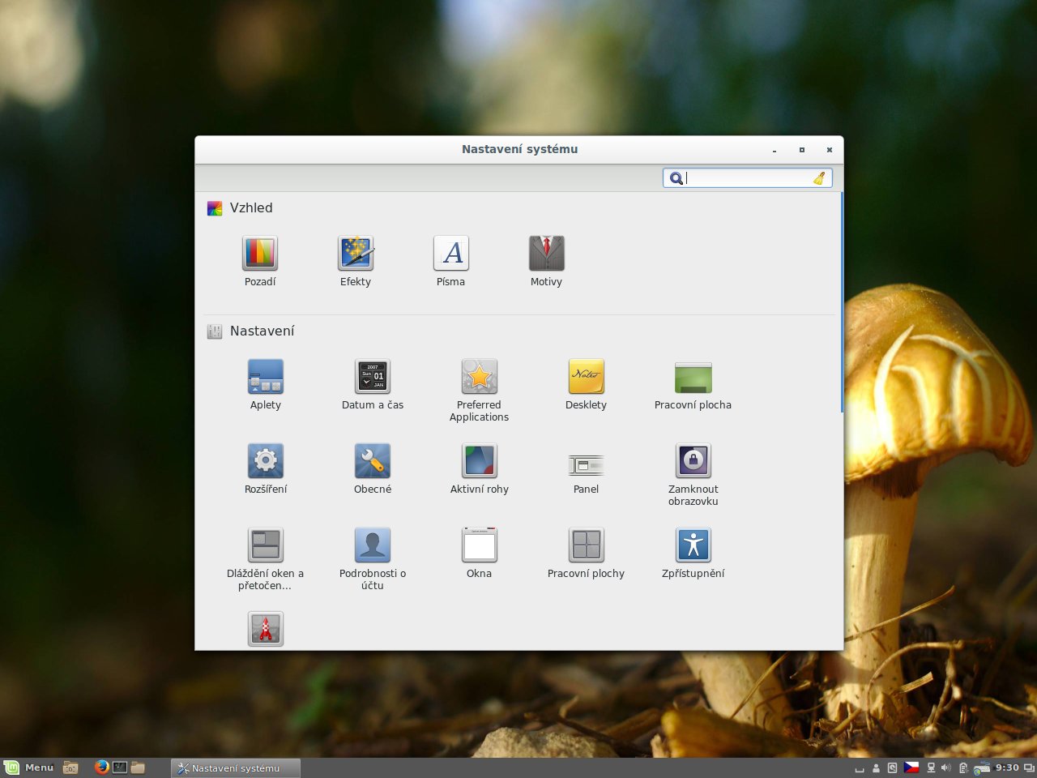Open the Rozšíření extensions settings
Image resolution: width=1037 pixels, height=778 pixels.
[266, 461]
